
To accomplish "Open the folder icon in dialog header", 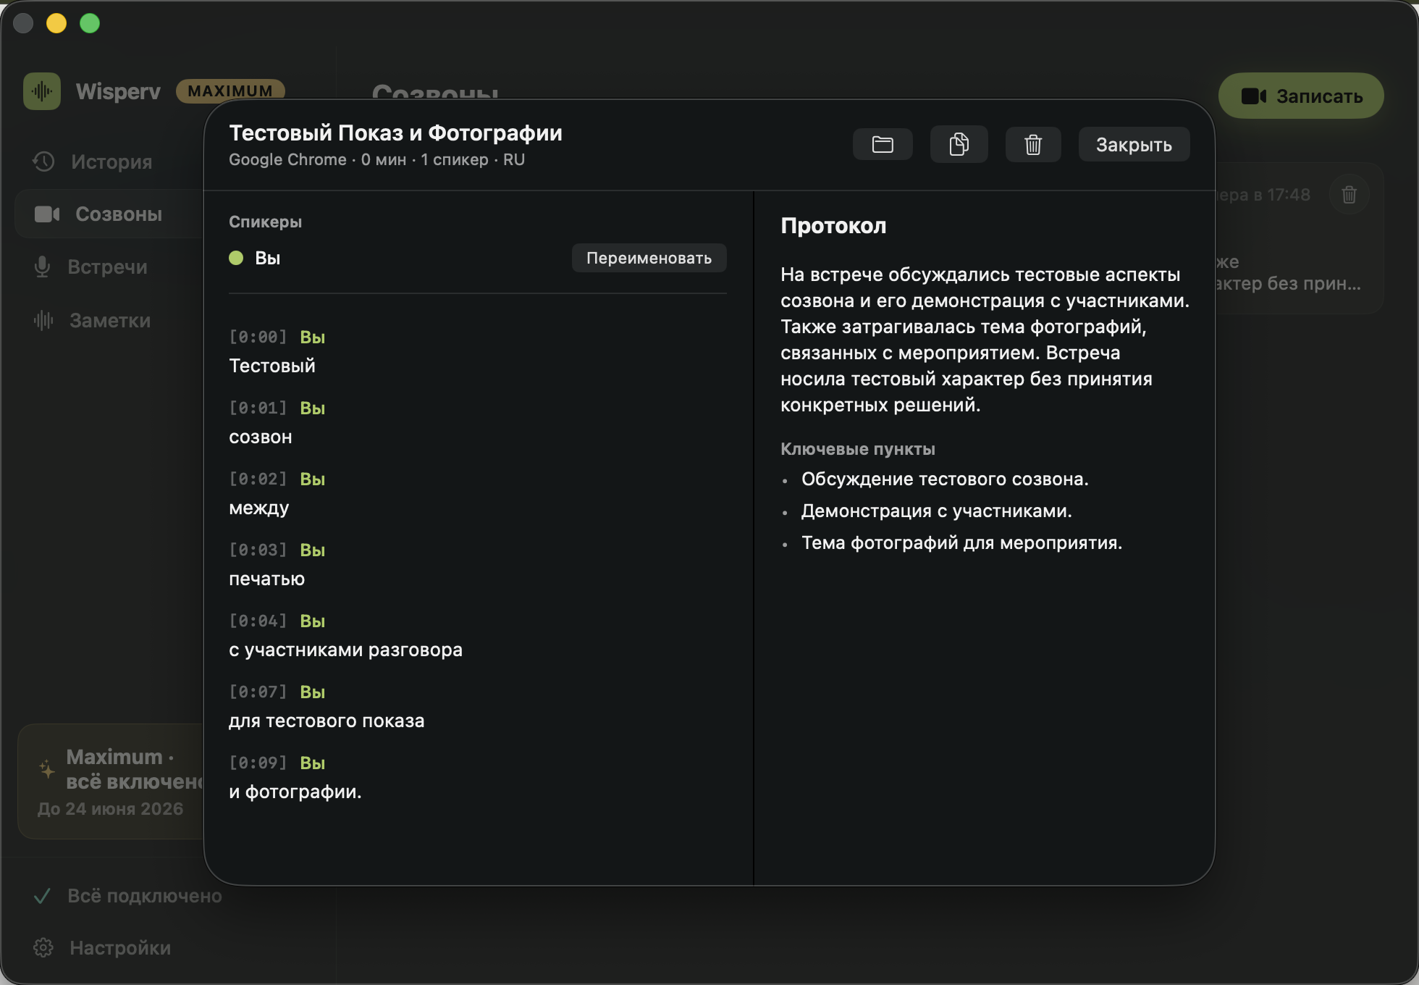I will pyautogui.click(x=883, y=145).
